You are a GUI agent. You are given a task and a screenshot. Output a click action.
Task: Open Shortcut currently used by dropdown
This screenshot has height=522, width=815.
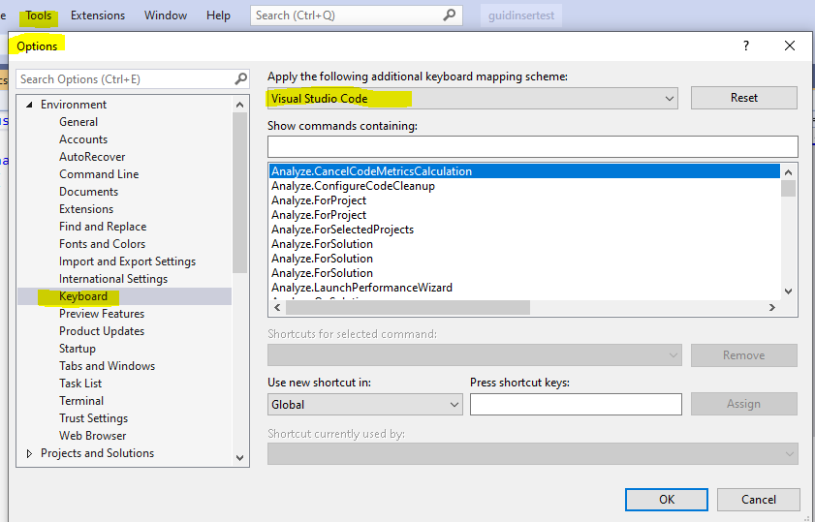[x=533, y=453]
